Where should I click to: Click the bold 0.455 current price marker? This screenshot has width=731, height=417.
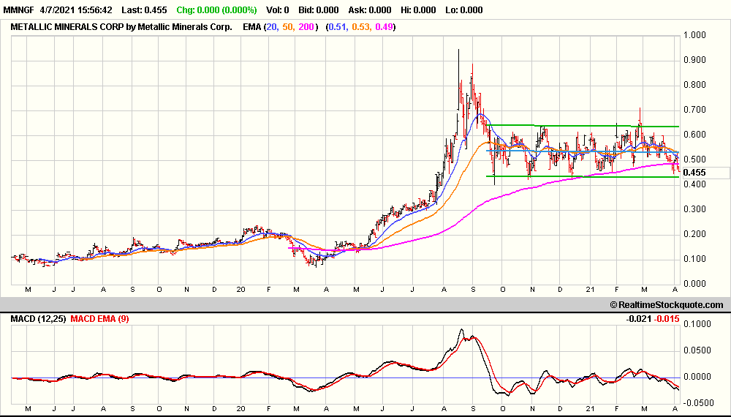(694, 173)
